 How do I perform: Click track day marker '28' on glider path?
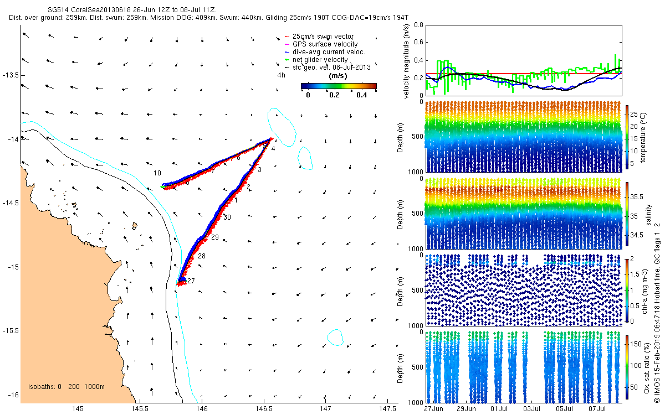(x=201, y=256)
